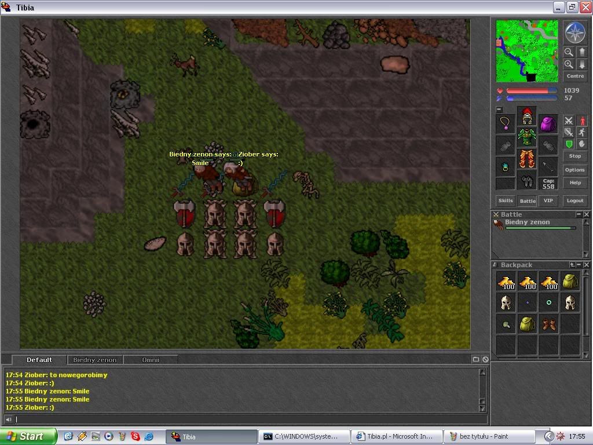Click the chat window icon above the console
The image size is (593, 445).
pos(476,359)
